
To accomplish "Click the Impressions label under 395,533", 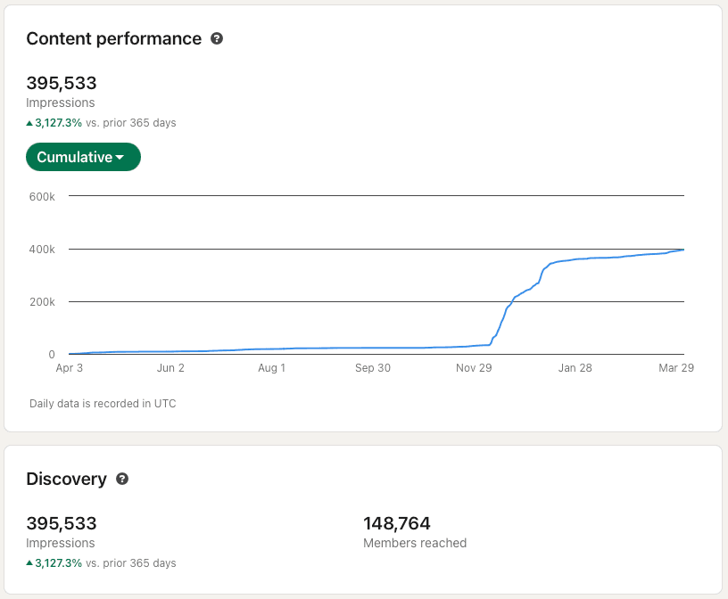I will tap(60, 103).
